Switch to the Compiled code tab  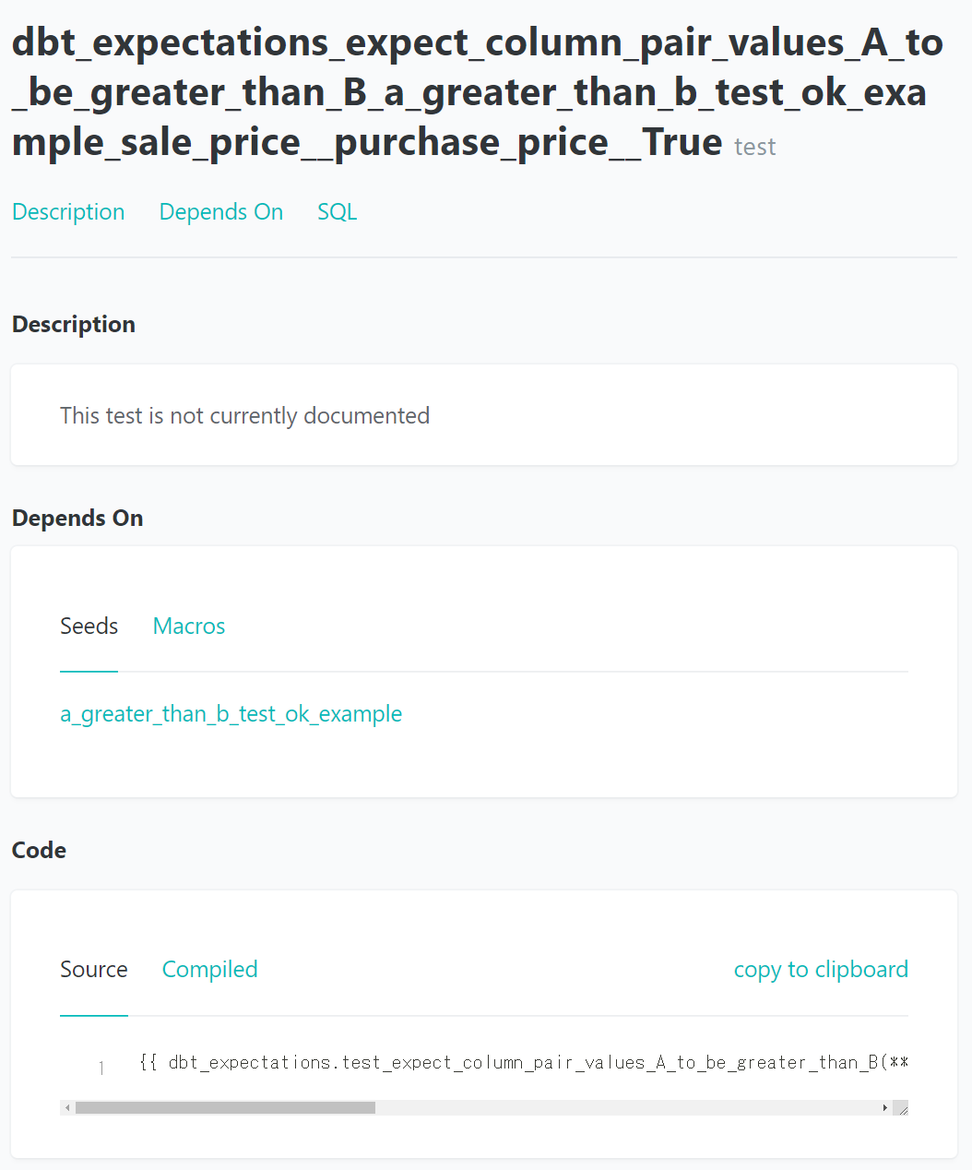pos(210,970)
